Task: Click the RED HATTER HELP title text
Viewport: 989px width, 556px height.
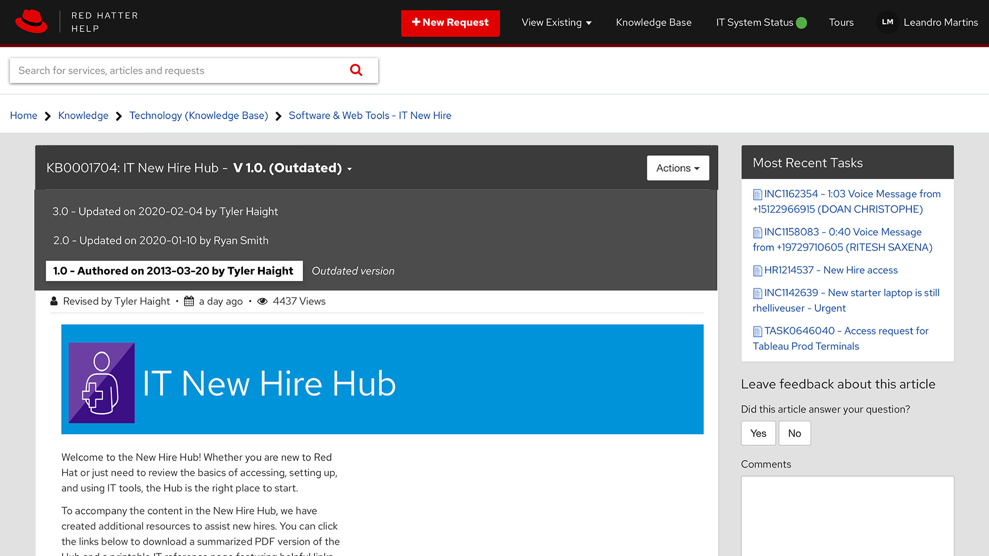Action: click(x=105, y=22)
